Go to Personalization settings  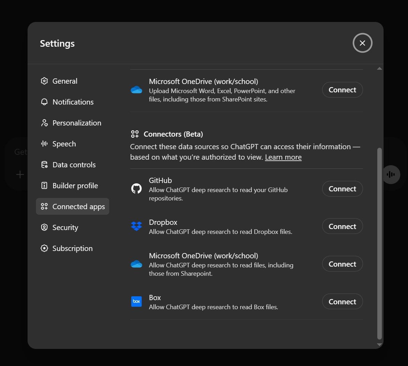tap(76, 123)
